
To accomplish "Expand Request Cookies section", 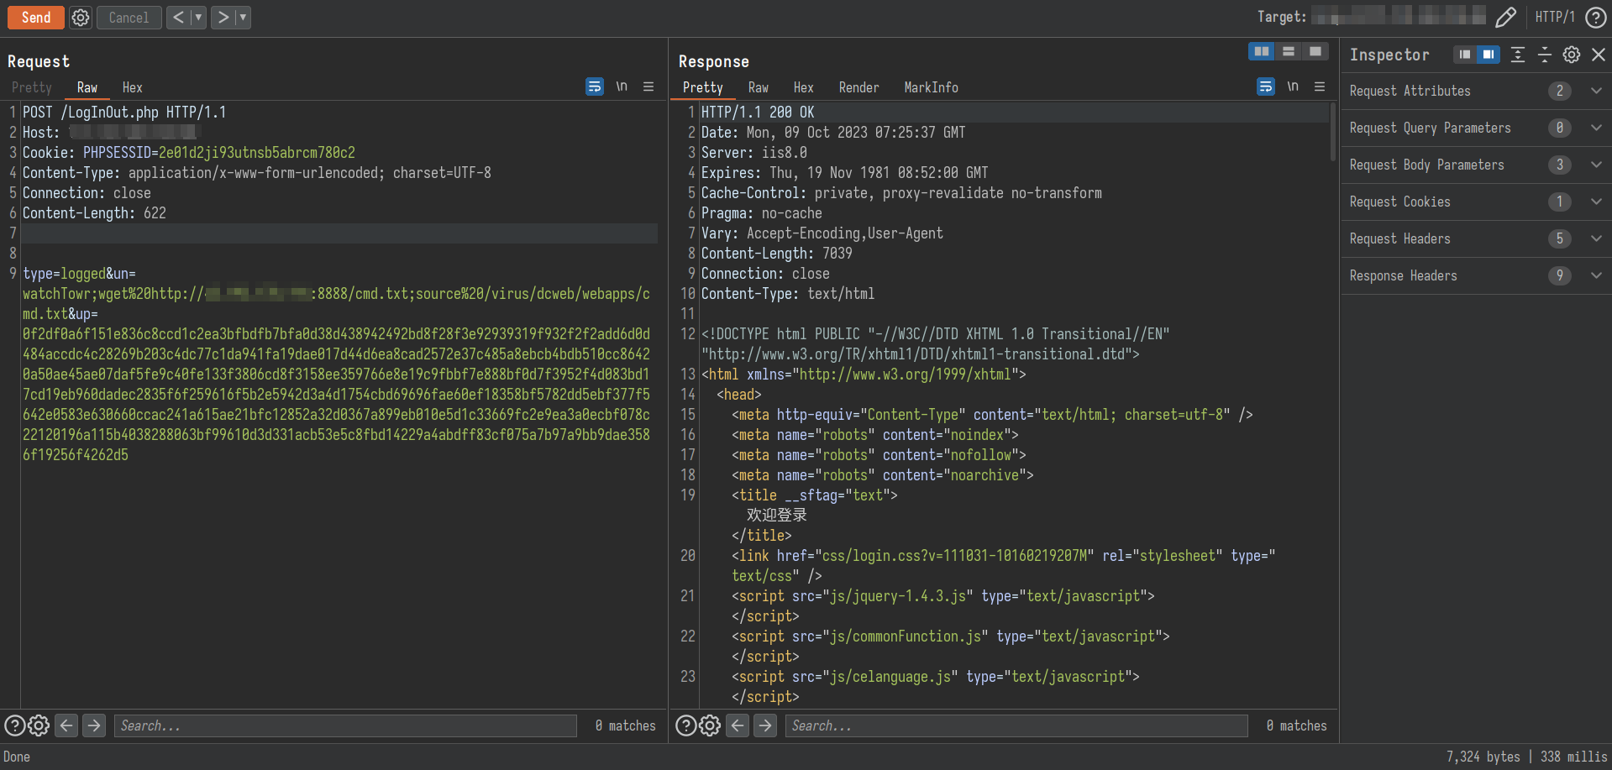I will pos(1476,202).
